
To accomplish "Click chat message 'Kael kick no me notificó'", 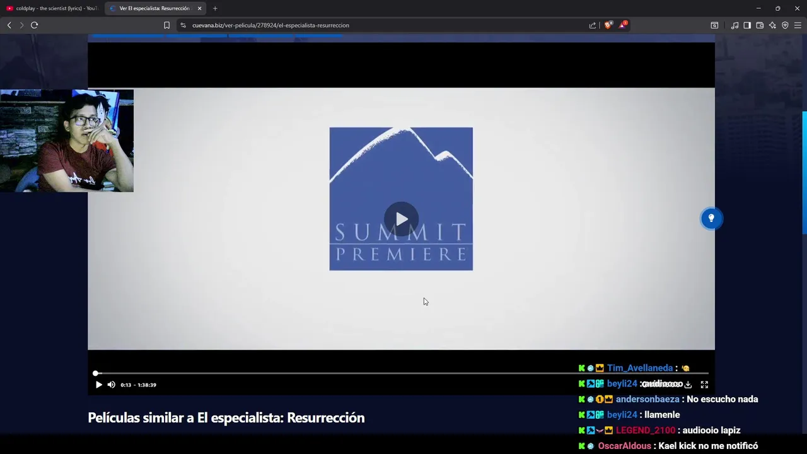I will tap(708, 446).
